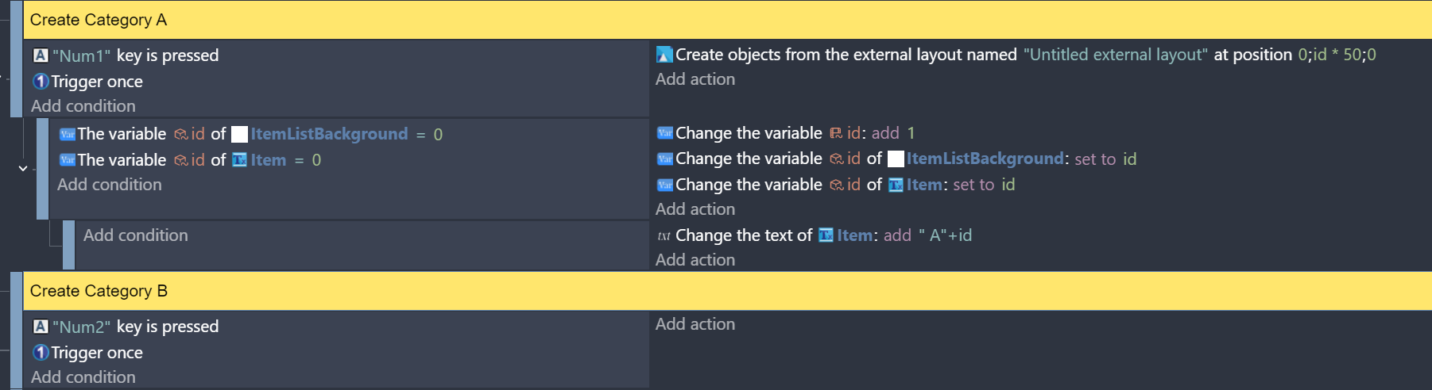Click the keyboard icon beside "Num2" key condition
The width and height of the screenshot is (1432, 390).
(x=41, y=327)
